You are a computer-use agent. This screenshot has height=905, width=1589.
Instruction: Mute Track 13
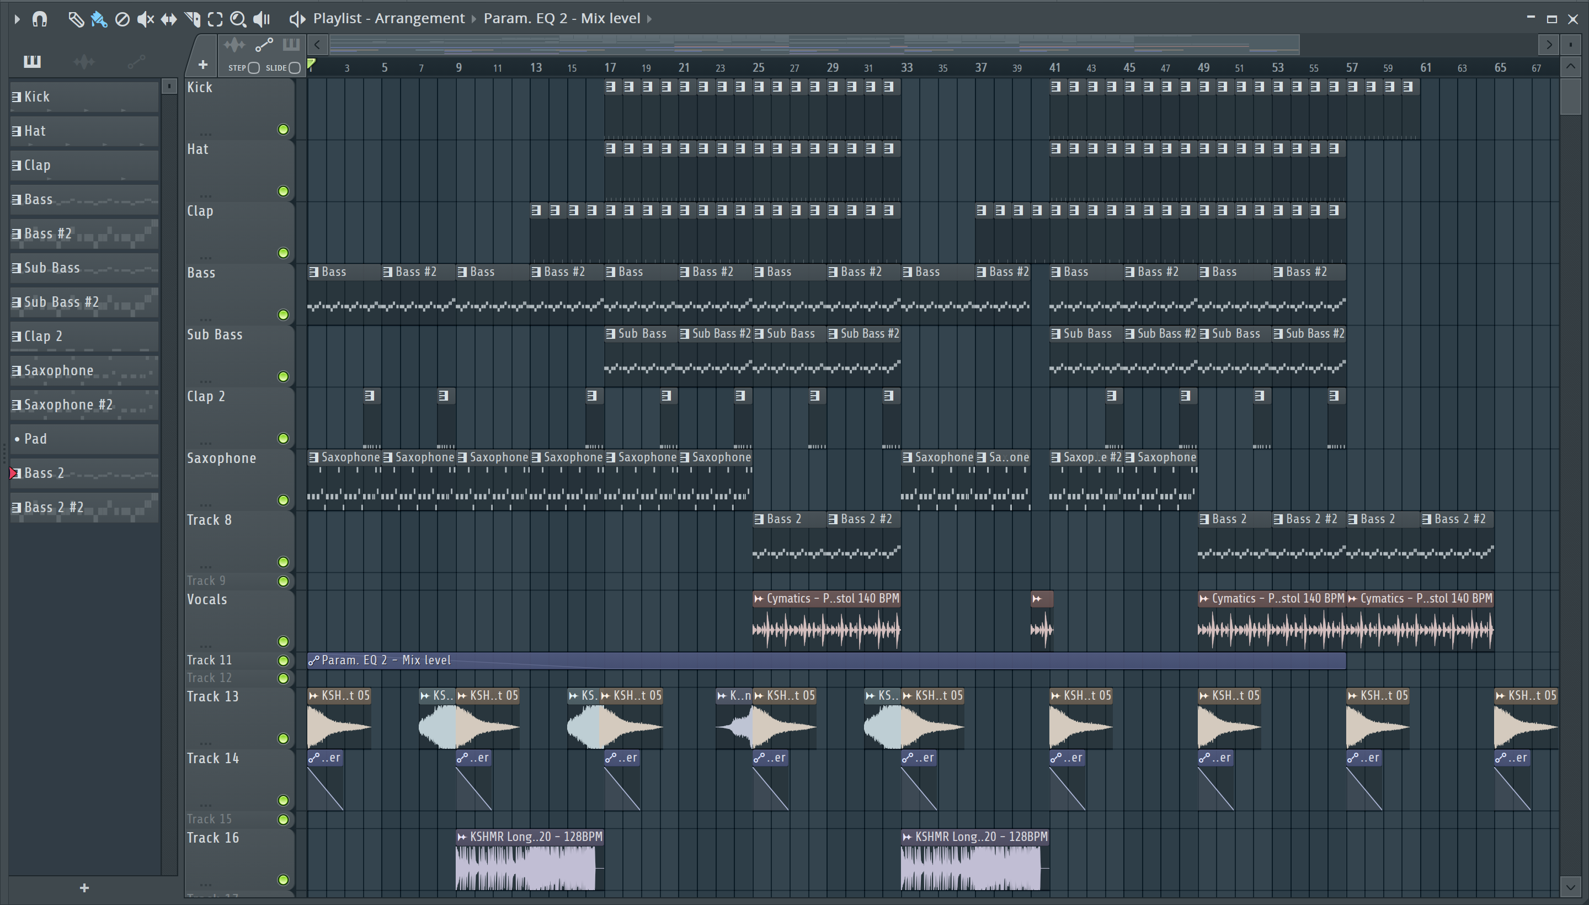click(x=282, y=738)
